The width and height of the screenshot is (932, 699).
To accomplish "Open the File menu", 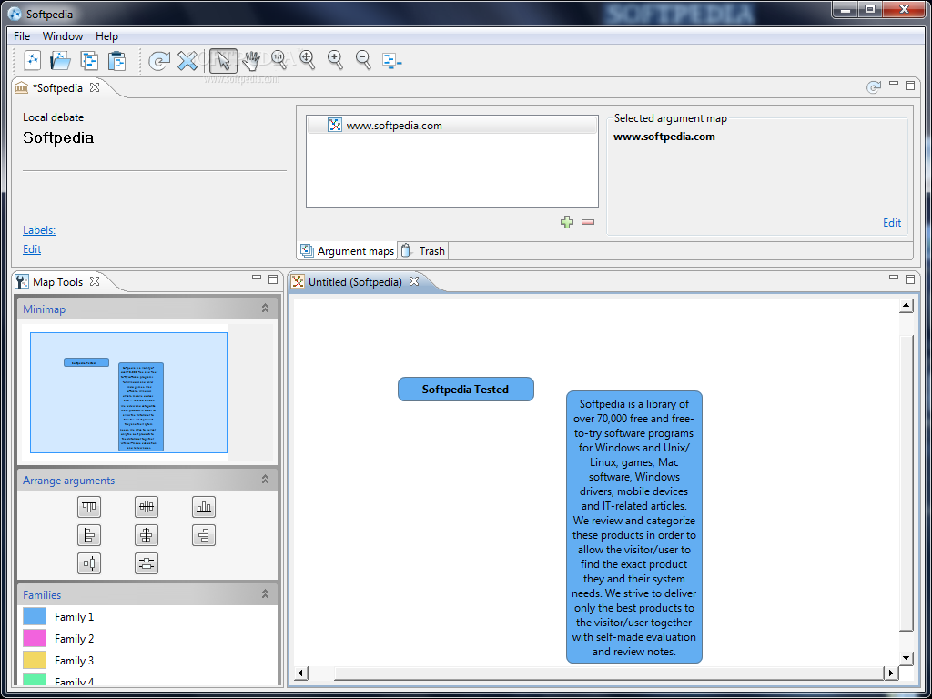I will tap(22, 36).
